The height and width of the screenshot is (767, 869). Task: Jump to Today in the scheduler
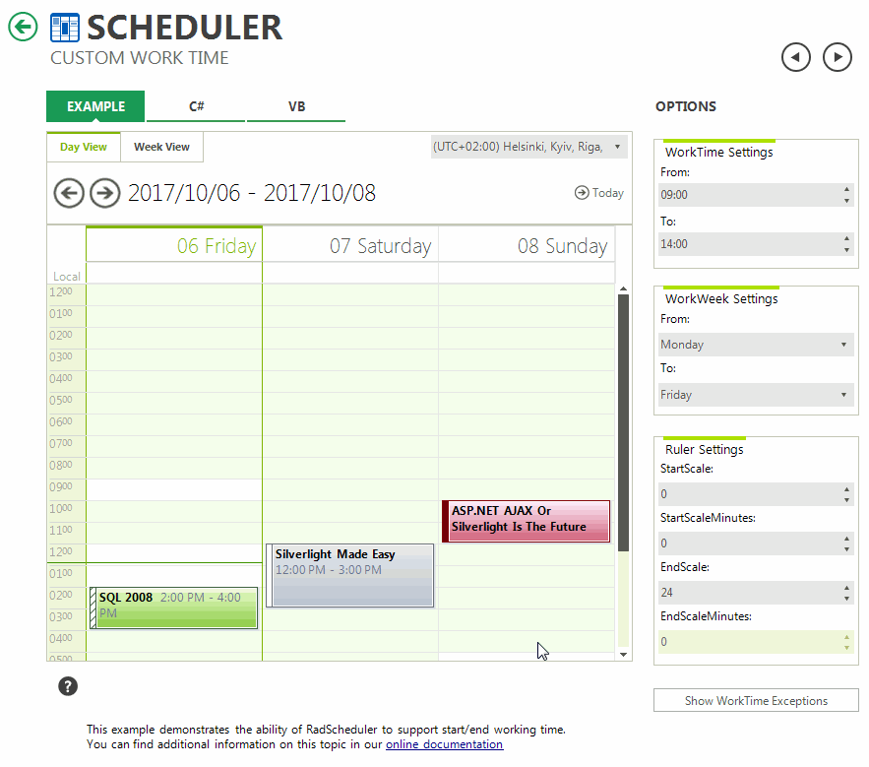pos(599,193)
